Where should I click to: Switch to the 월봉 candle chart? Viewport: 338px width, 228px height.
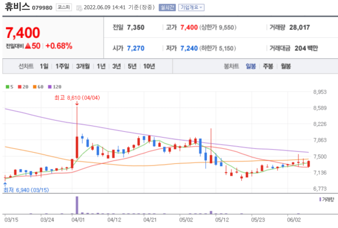[x=286, y=66]
